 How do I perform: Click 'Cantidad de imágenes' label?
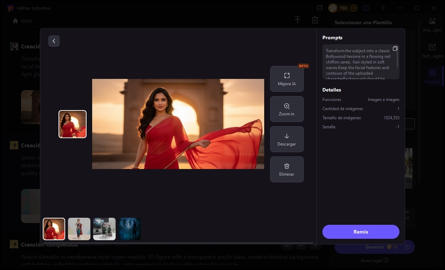[343, 109]
